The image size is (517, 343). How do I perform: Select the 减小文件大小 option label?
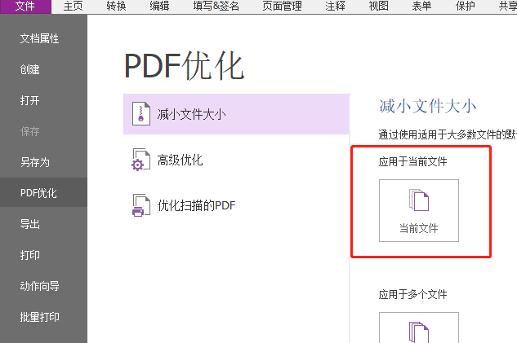(x=192, y=114)
